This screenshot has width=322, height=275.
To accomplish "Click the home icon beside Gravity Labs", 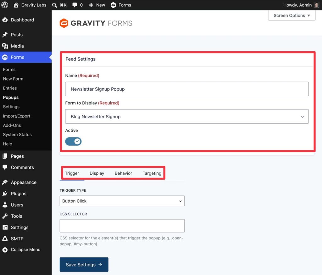I will tap(16, 5).
